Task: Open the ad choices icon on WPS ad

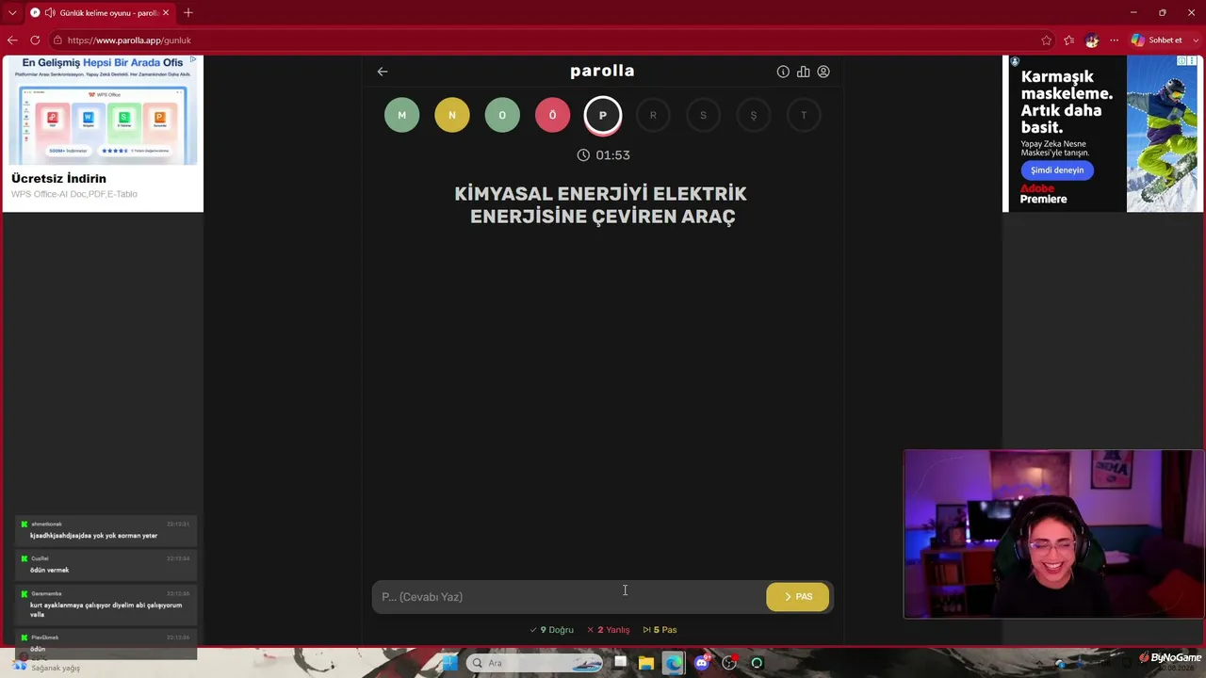Action: (x=193, y=60)
